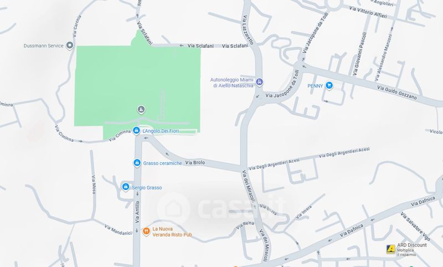Viewport: 443px width, 267px height.
Task: Click the Via Brolo street label
Action: pyautogui.click(x=195, y=163)
